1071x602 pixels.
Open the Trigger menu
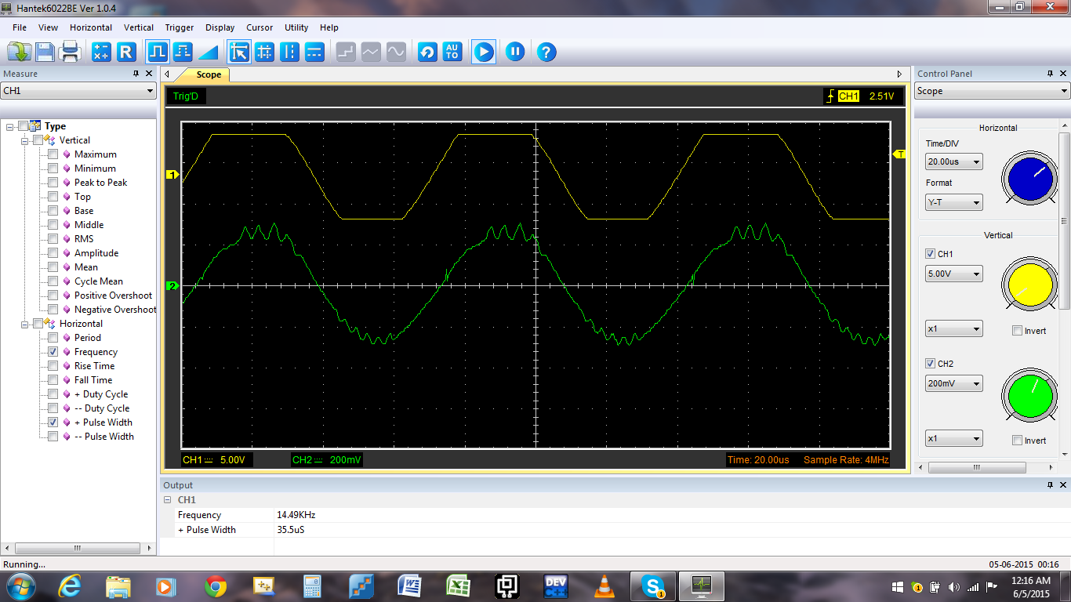[179, 27]
